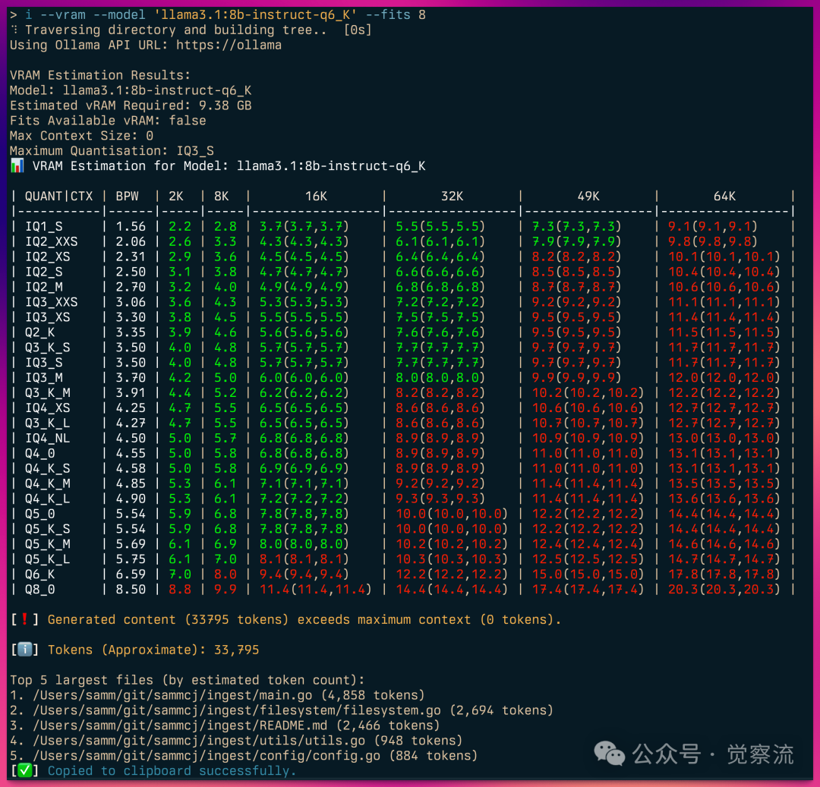Click the BPW value 6.59
Viewport: 820px width, 787px height.
click(x=131, y=575)
